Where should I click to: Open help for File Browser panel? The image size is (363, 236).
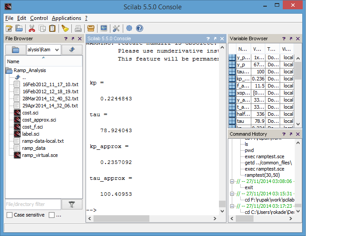66,38
